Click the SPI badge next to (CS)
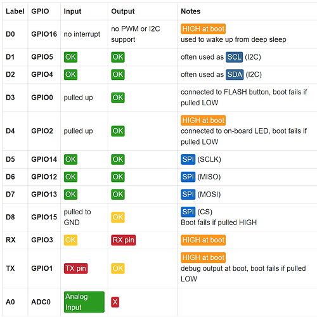Viewport: 317px width, 317px height. point(188,212)
